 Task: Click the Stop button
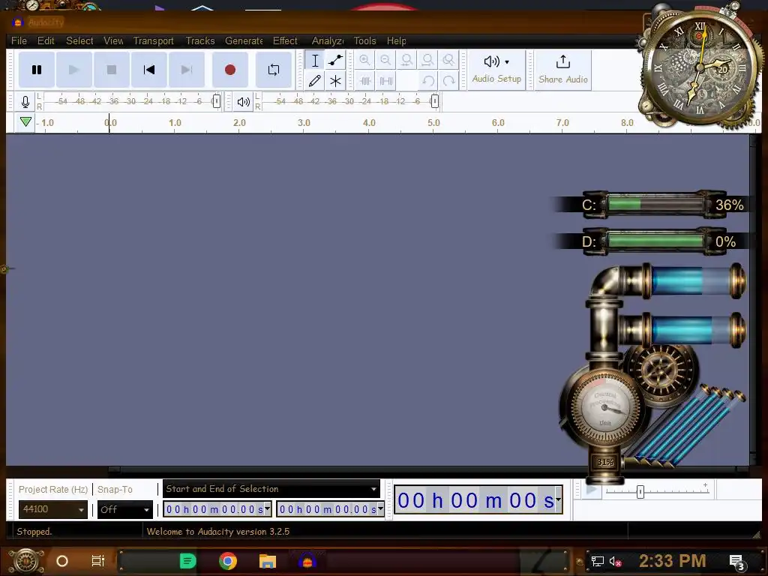[112, 70]
